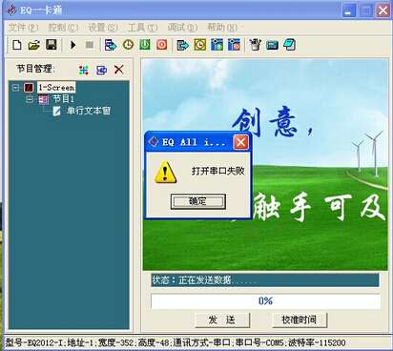Viewport: 393px width, 351px height.
Task: Select the 节目1 tree label
Action: [63, 99]
